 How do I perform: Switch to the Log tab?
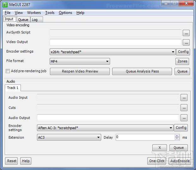[x=36, y=20]
